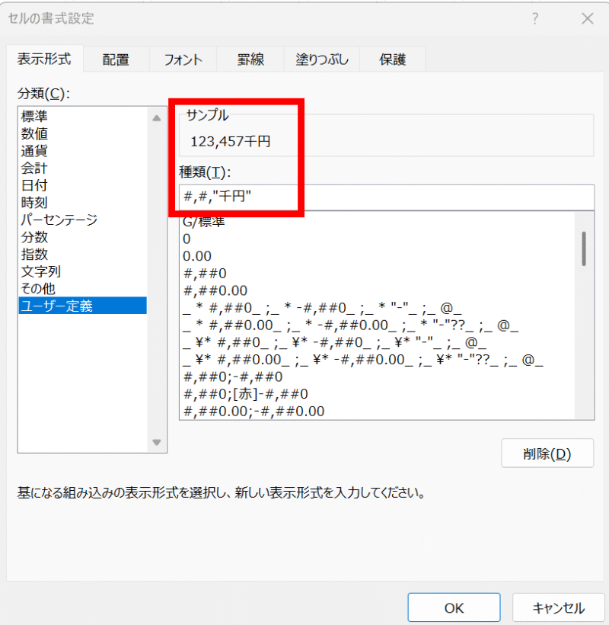Select format _ ¥* #,##0.00_ yen row
The image size is (609, 625).
[x=378, y=360]
